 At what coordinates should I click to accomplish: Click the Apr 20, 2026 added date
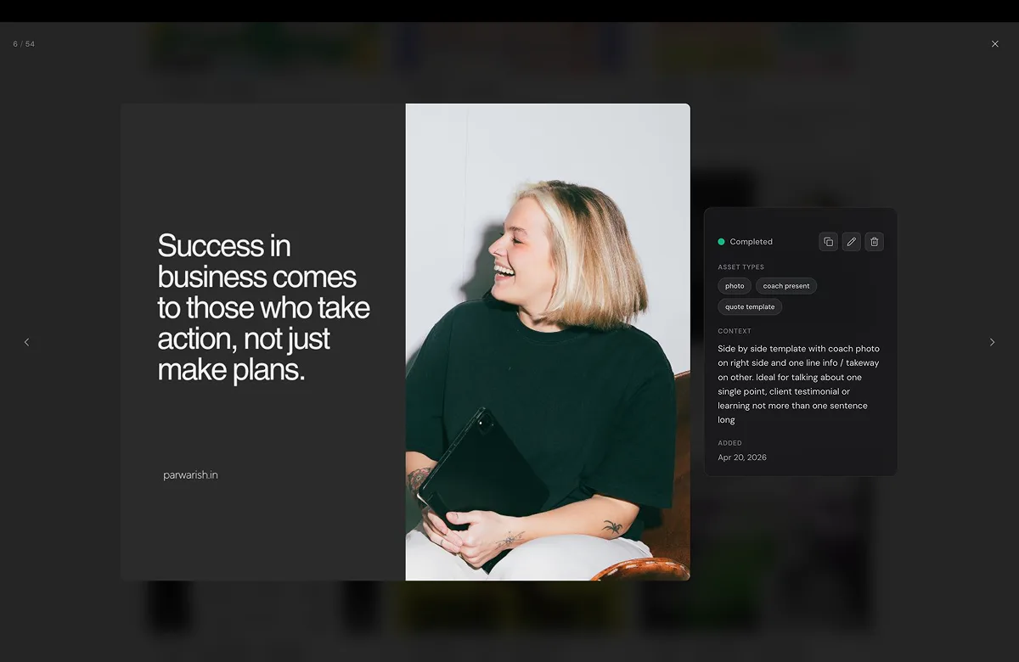click(x=742, y=457)
